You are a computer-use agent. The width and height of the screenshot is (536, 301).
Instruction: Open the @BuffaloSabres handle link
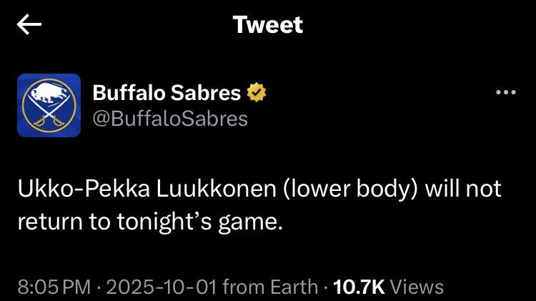pos(170,118)
